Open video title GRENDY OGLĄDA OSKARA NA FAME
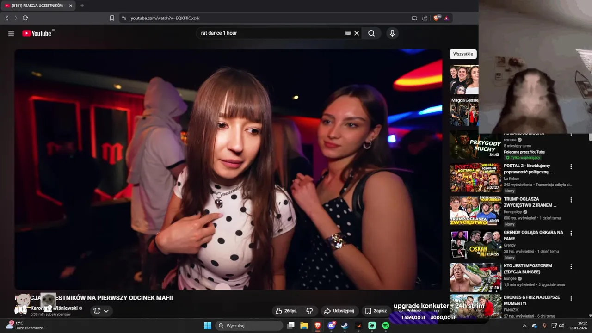Image resolution: width=592 pixels, height=333 pixels. pyautogui.click(x=533, y=235)
